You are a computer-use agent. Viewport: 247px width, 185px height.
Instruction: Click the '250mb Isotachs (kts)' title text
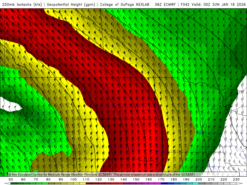click(x=22, y=5)
